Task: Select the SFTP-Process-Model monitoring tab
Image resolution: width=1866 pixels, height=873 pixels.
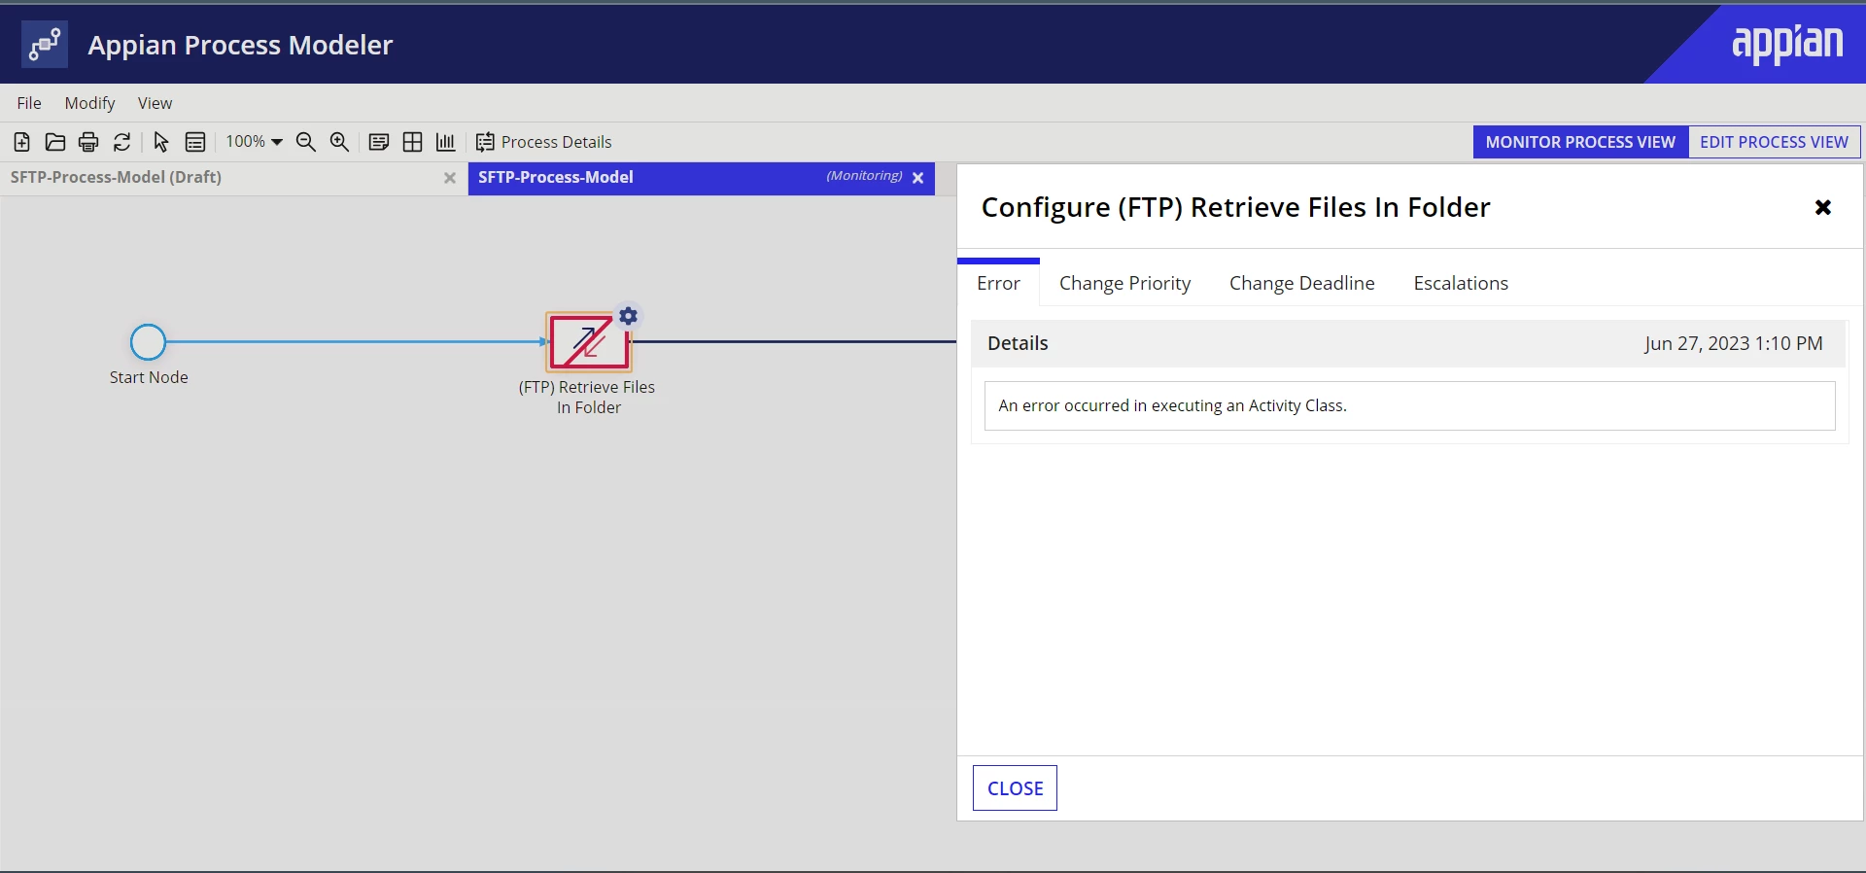Action: [701, 178]
